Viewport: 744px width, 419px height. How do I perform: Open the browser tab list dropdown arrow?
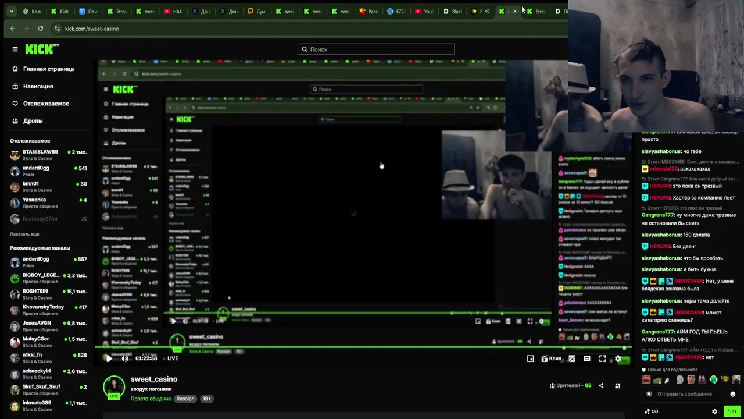(x=11, y=12)
